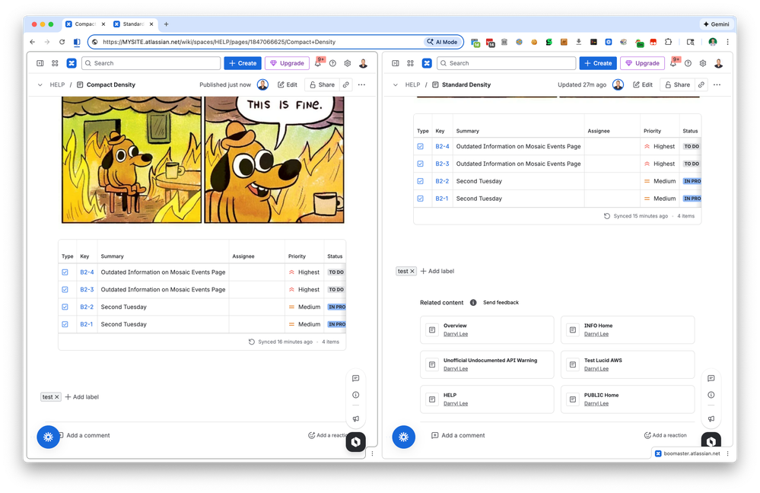Click Add a reaction in right pane
The height and width of the screenshot is (493, 760).
665,435
